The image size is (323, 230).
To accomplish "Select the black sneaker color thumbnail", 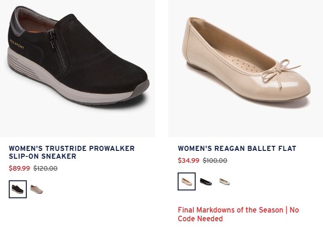I will [x=18, y=189].
